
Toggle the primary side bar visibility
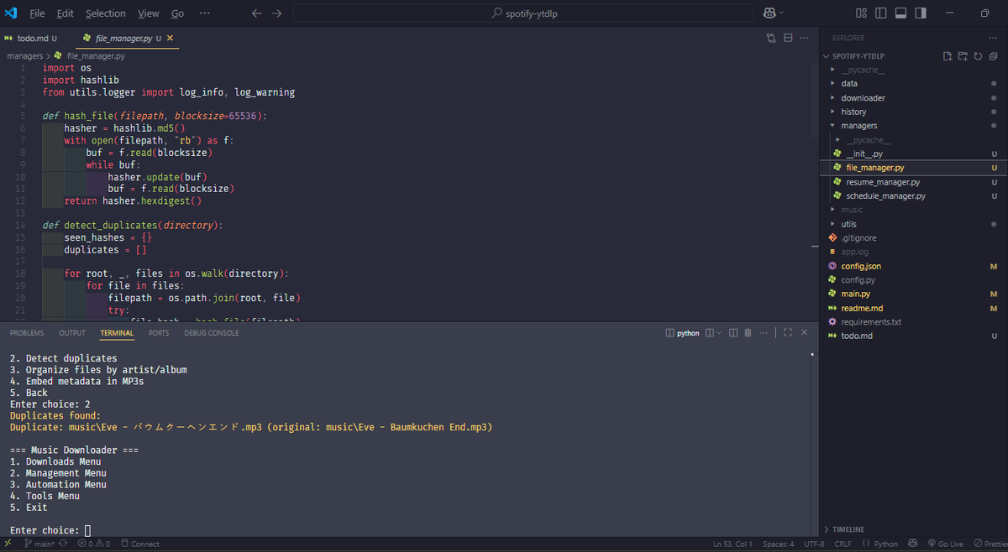coord(881,13)
